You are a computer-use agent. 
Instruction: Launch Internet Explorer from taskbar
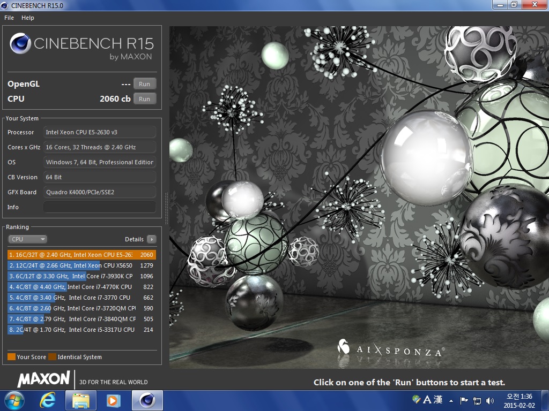click(x=48, y=400)
